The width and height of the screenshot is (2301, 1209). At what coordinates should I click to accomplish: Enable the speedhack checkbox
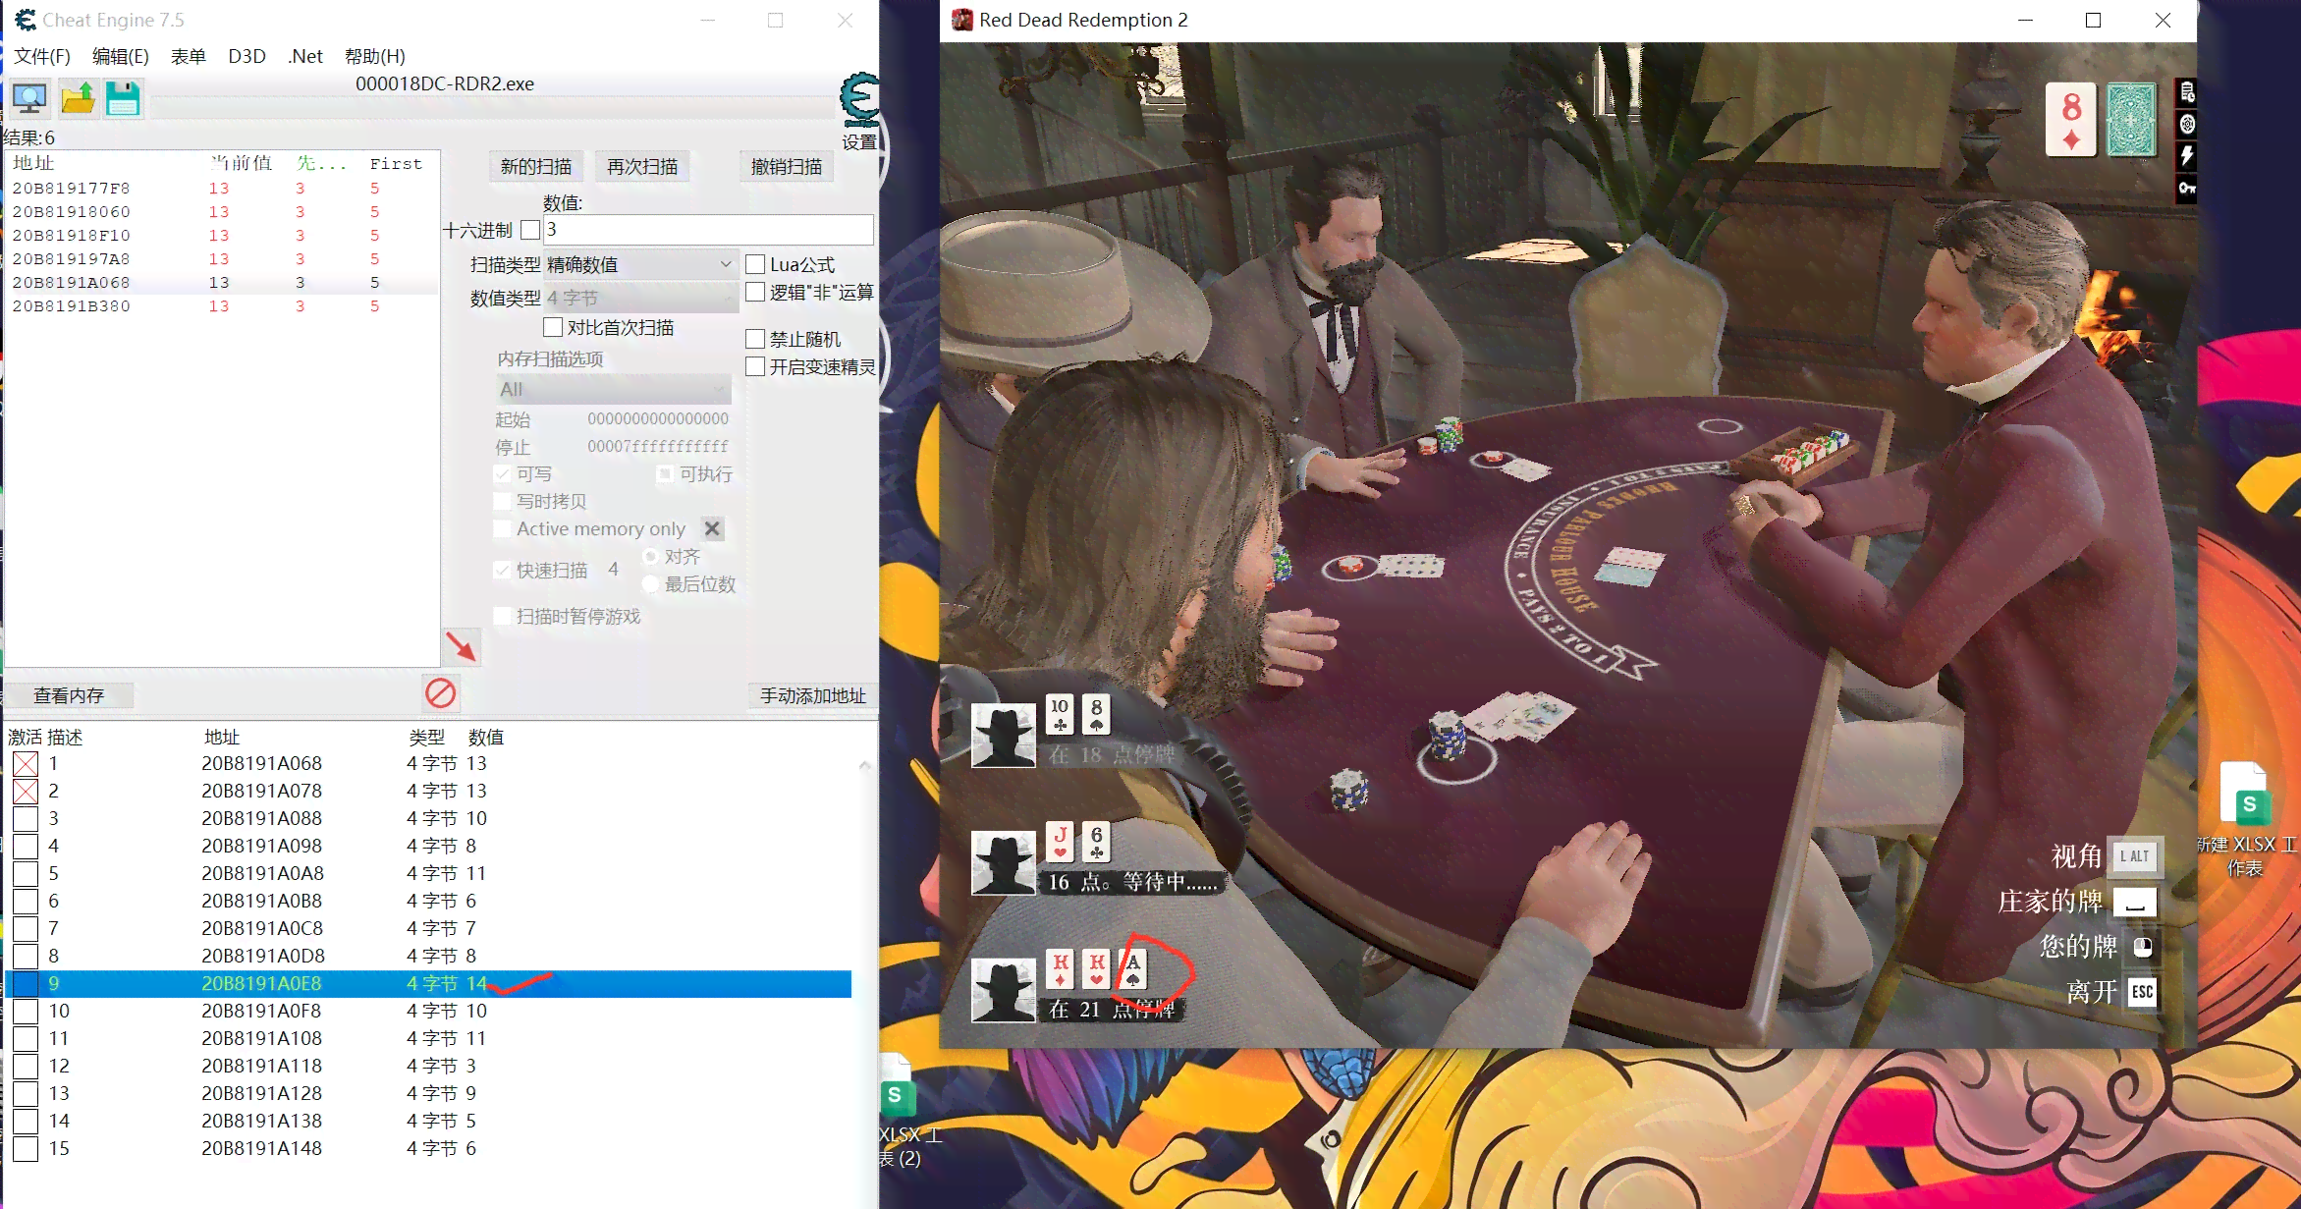click(x=755, y=366)
